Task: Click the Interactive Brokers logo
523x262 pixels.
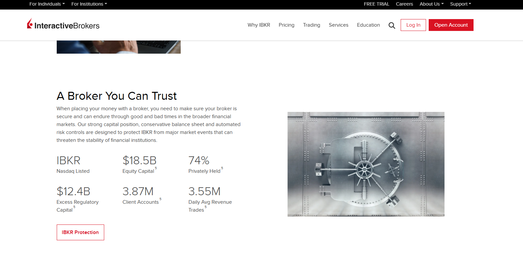Action: pyautogui.click(x=63, y=25)
